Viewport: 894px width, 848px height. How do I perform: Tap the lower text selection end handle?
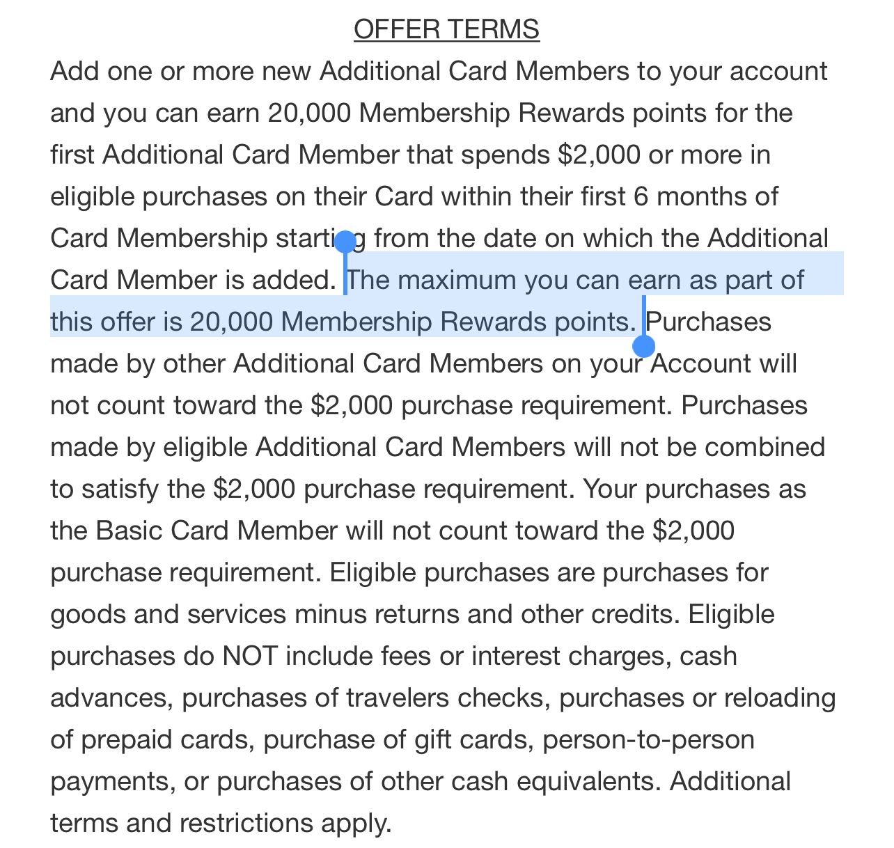click(644, 345)
